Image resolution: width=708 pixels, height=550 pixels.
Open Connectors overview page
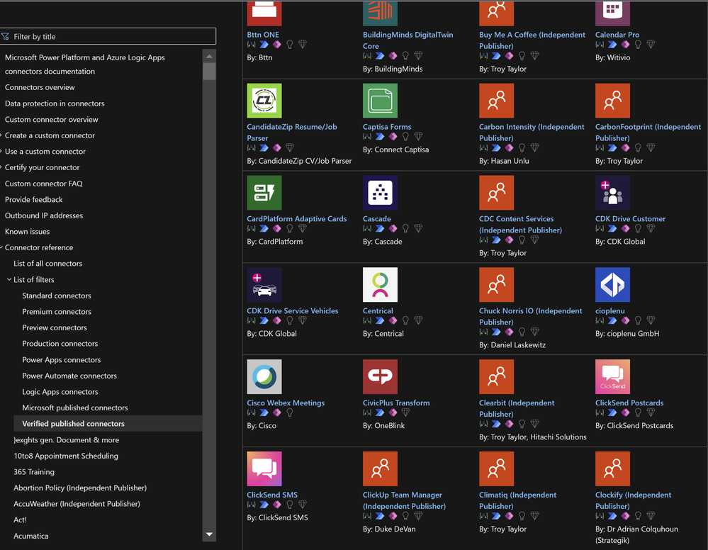[40, 87]
